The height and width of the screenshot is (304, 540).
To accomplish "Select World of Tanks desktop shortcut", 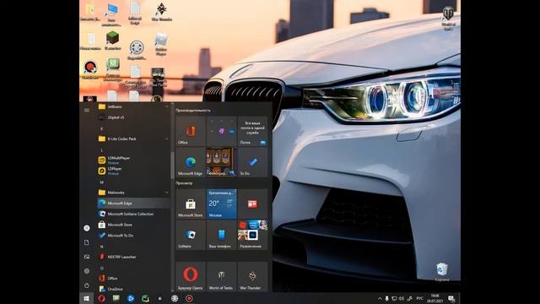I will pos(448,19).
